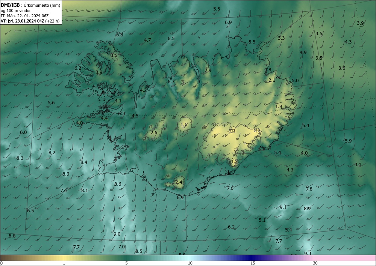
Task: Select the 5.9 value on the map
Action: (x=348, y=141)
